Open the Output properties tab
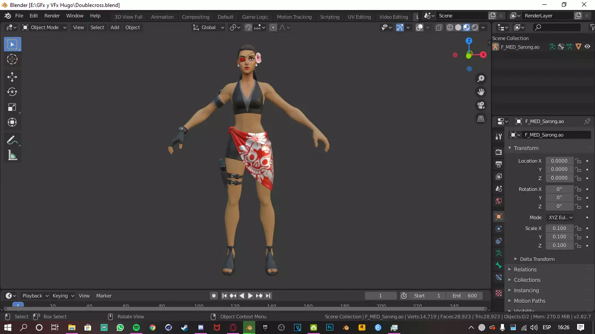 [x=499, y=164]
